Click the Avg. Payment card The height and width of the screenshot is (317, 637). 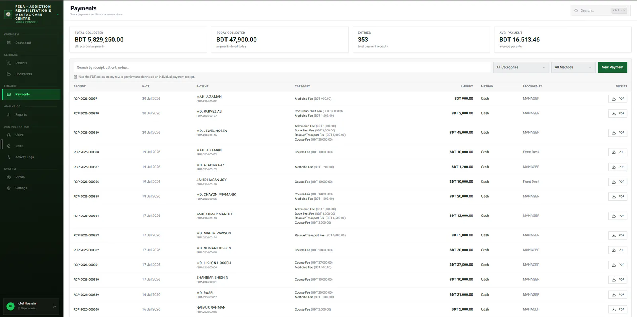pos(563,40)
